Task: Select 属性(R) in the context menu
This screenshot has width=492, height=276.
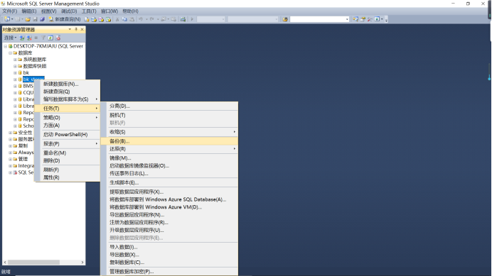Action: (67, 177)
